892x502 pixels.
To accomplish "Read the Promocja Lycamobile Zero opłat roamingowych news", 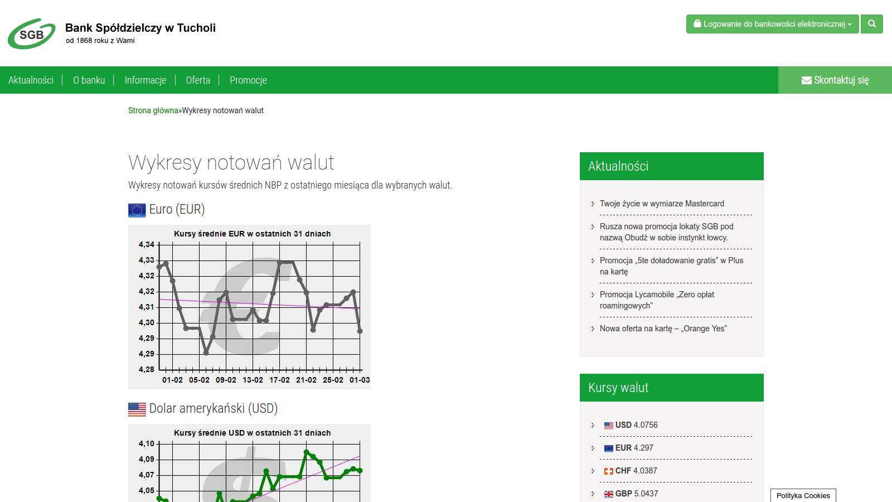I will (x=657, y=300).
